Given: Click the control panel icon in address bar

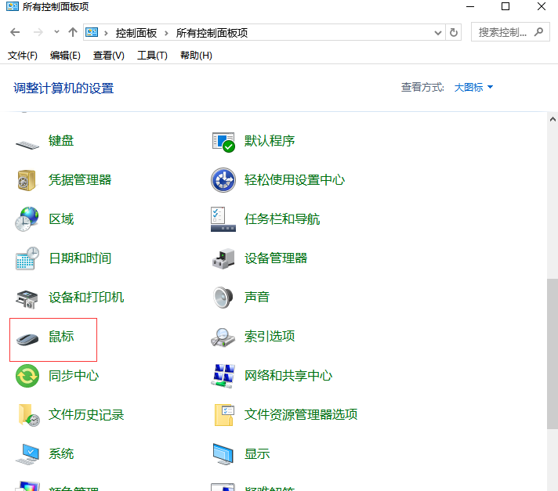Looking at the screenshot, I should [x=92, y=32].
